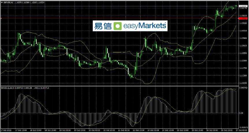Click the 1.13410 price axis label
This screenshot has height=133, width=249.
(x=243, y=46)
